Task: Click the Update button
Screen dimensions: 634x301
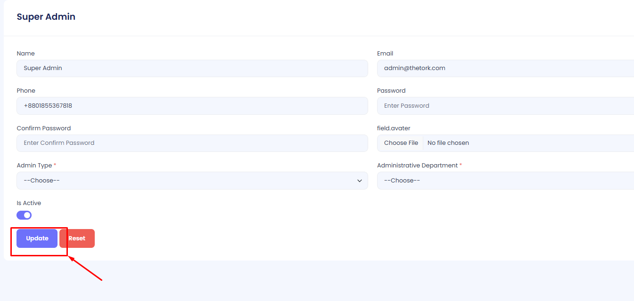Action: pos(37,238)
